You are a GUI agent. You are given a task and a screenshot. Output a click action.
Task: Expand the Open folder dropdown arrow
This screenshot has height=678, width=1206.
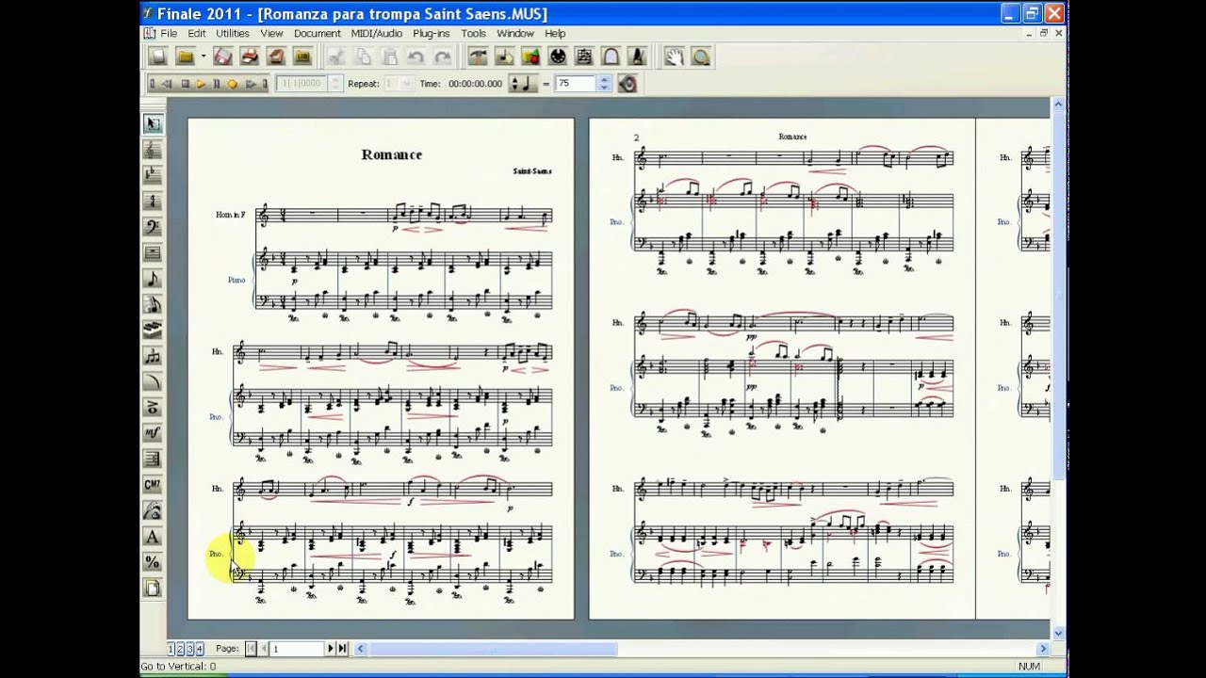(203, 56)
